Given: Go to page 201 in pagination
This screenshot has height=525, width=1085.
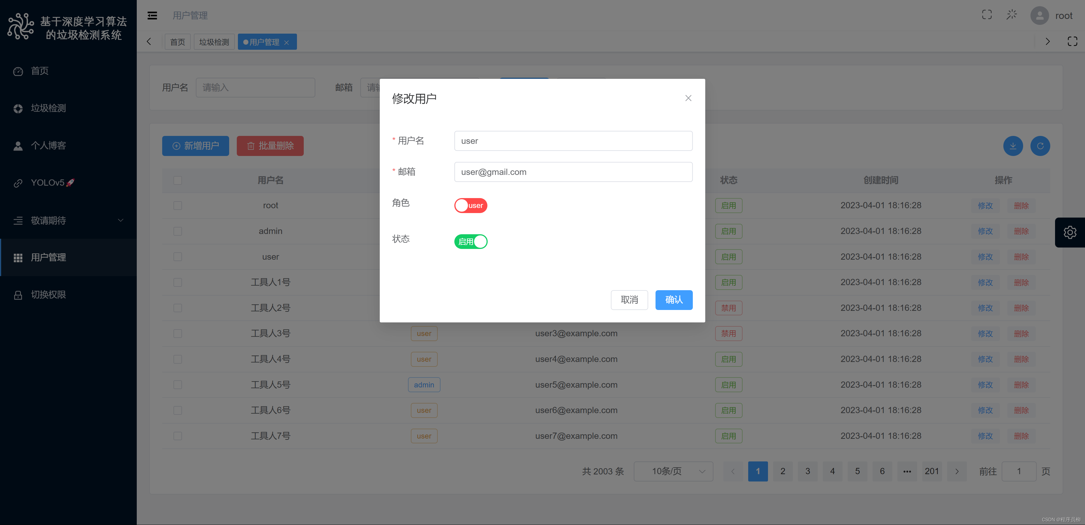Looking at the screenshot, I should (x=932, y=471).
